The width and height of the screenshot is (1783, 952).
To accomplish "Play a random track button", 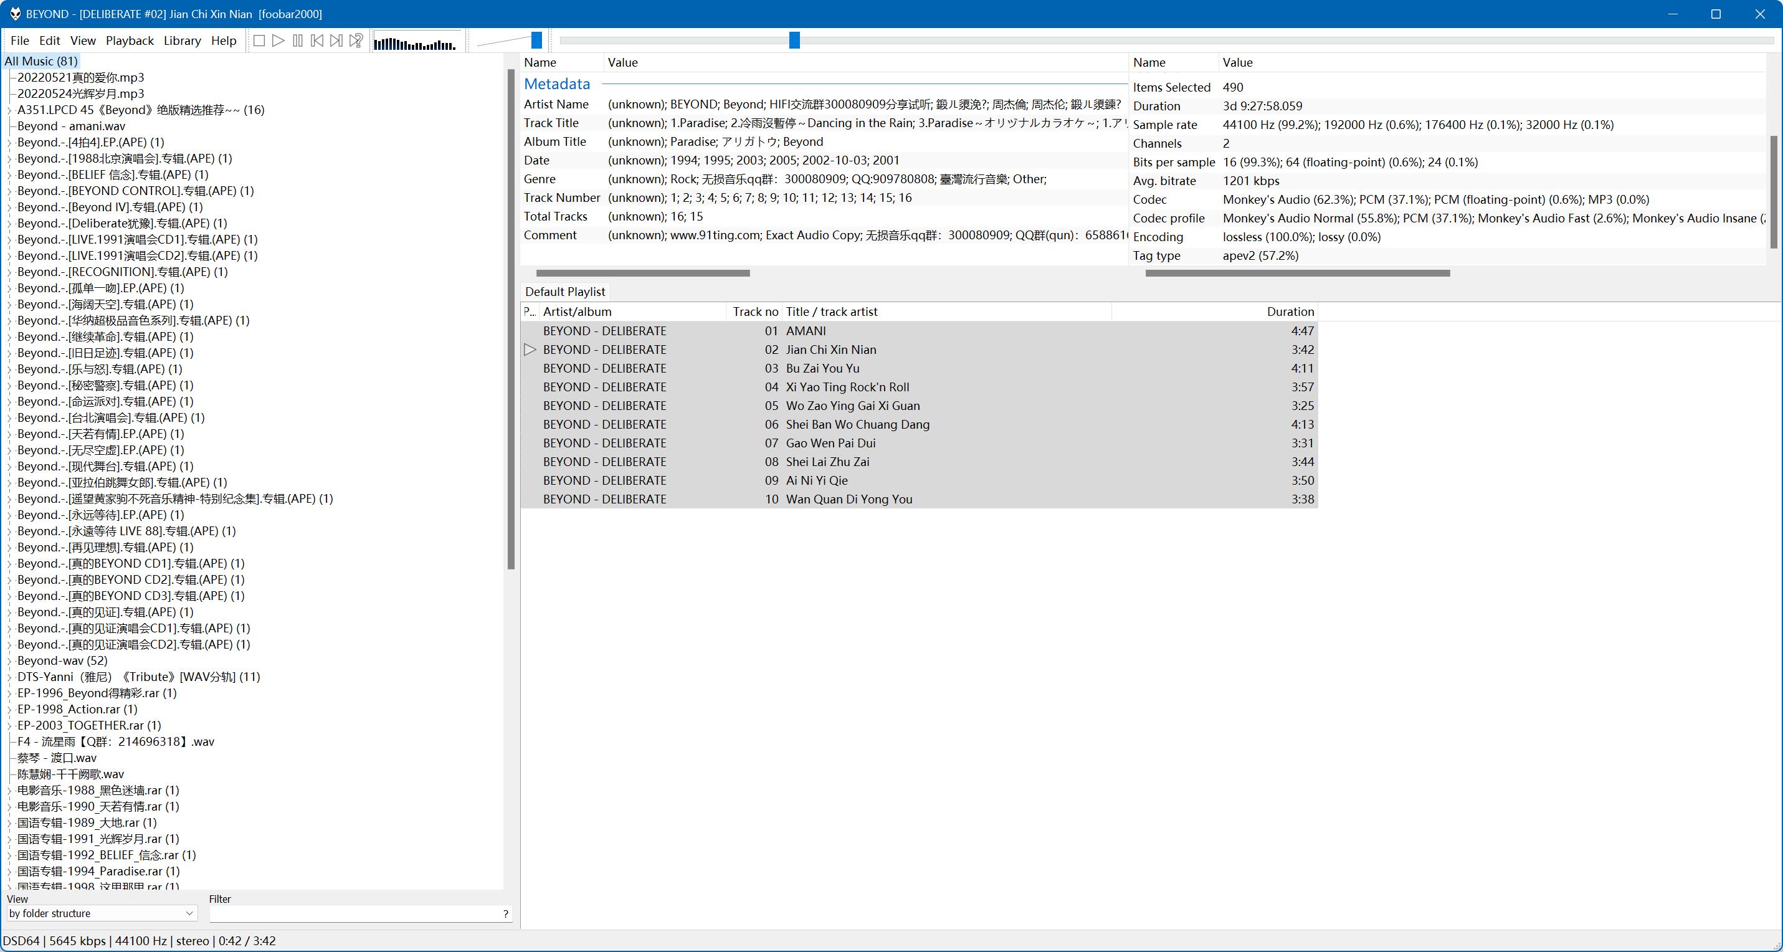I will click(356, 41).
